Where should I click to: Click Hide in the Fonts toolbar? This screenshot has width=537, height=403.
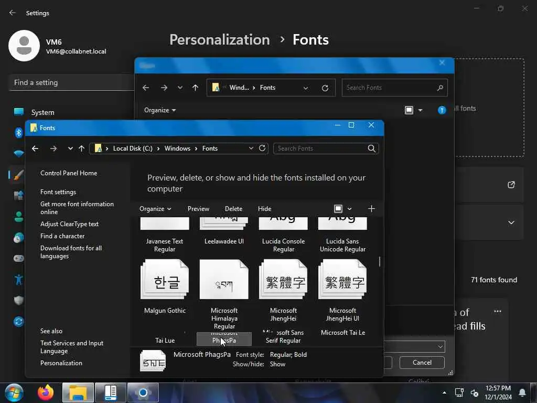point(264,209)
